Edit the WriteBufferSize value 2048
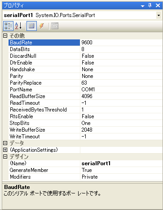This screenshot has height=210, width=163. click(121, 130)
